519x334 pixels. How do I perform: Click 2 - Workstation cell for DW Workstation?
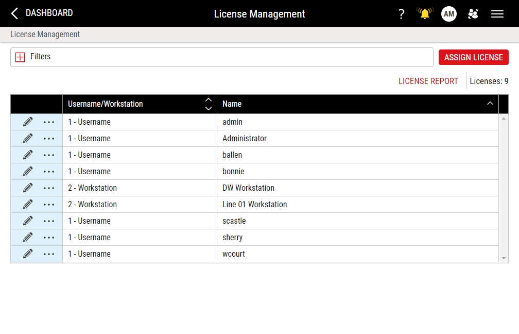(140, 188)
